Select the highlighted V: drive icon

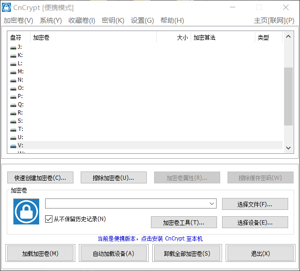point(13,146)
